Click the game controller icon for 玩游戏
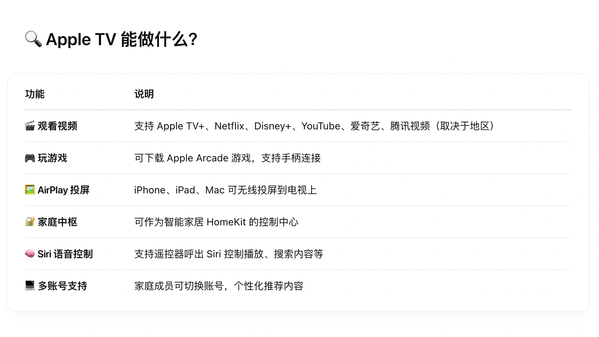This screenshot has width=599, height=337. (30, 158)
